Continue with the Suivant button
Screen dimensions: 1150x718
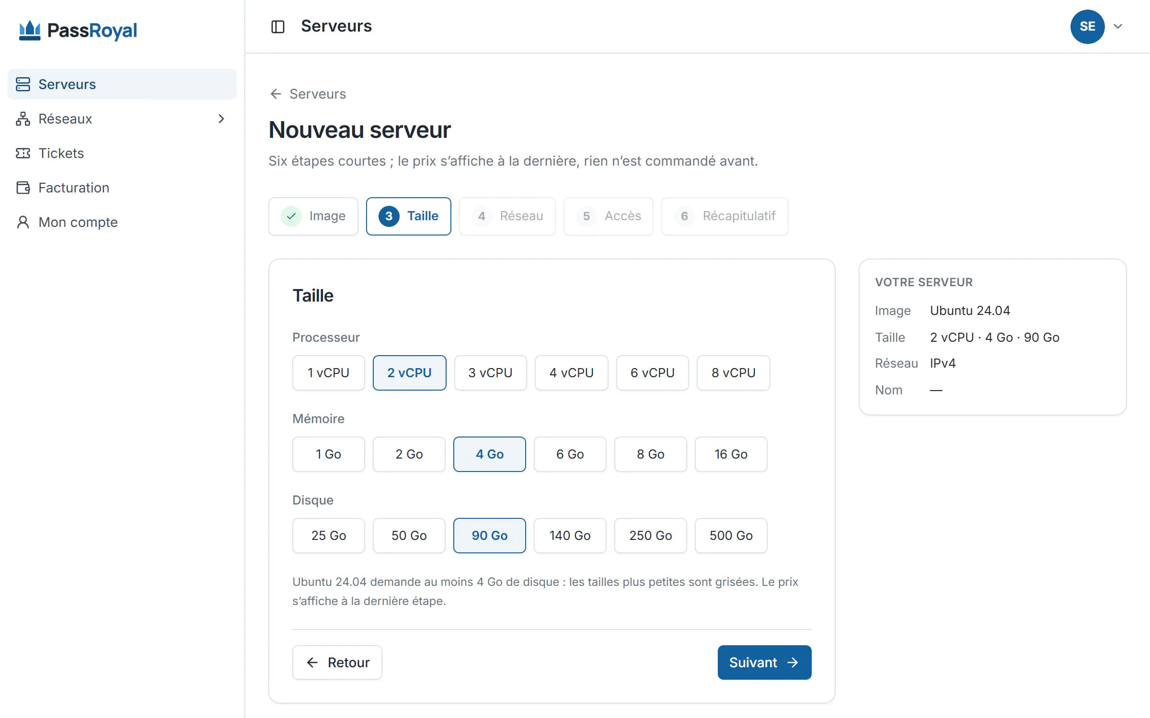[765, 662]
